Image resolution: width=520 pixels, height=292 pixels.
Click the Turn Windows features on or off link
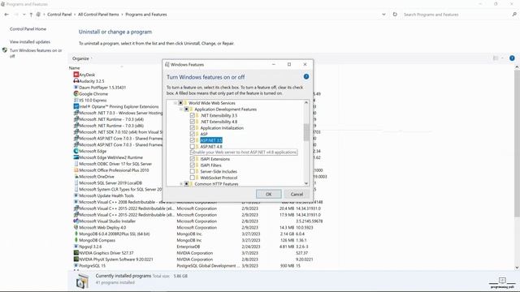pyautogui.click(x=36, y=53)
